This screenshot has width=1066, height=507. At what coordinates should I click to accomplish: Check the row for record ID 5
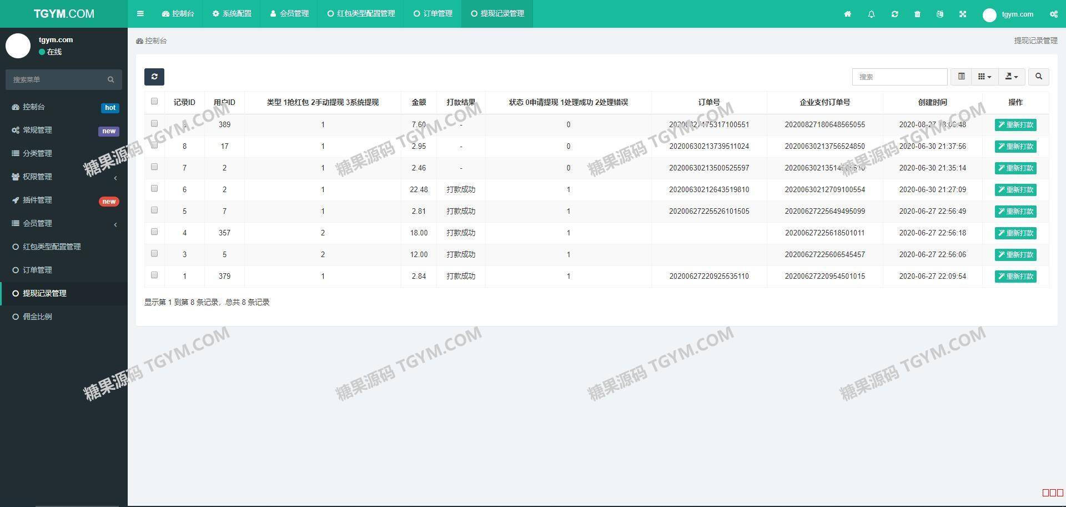coord(154,210)
